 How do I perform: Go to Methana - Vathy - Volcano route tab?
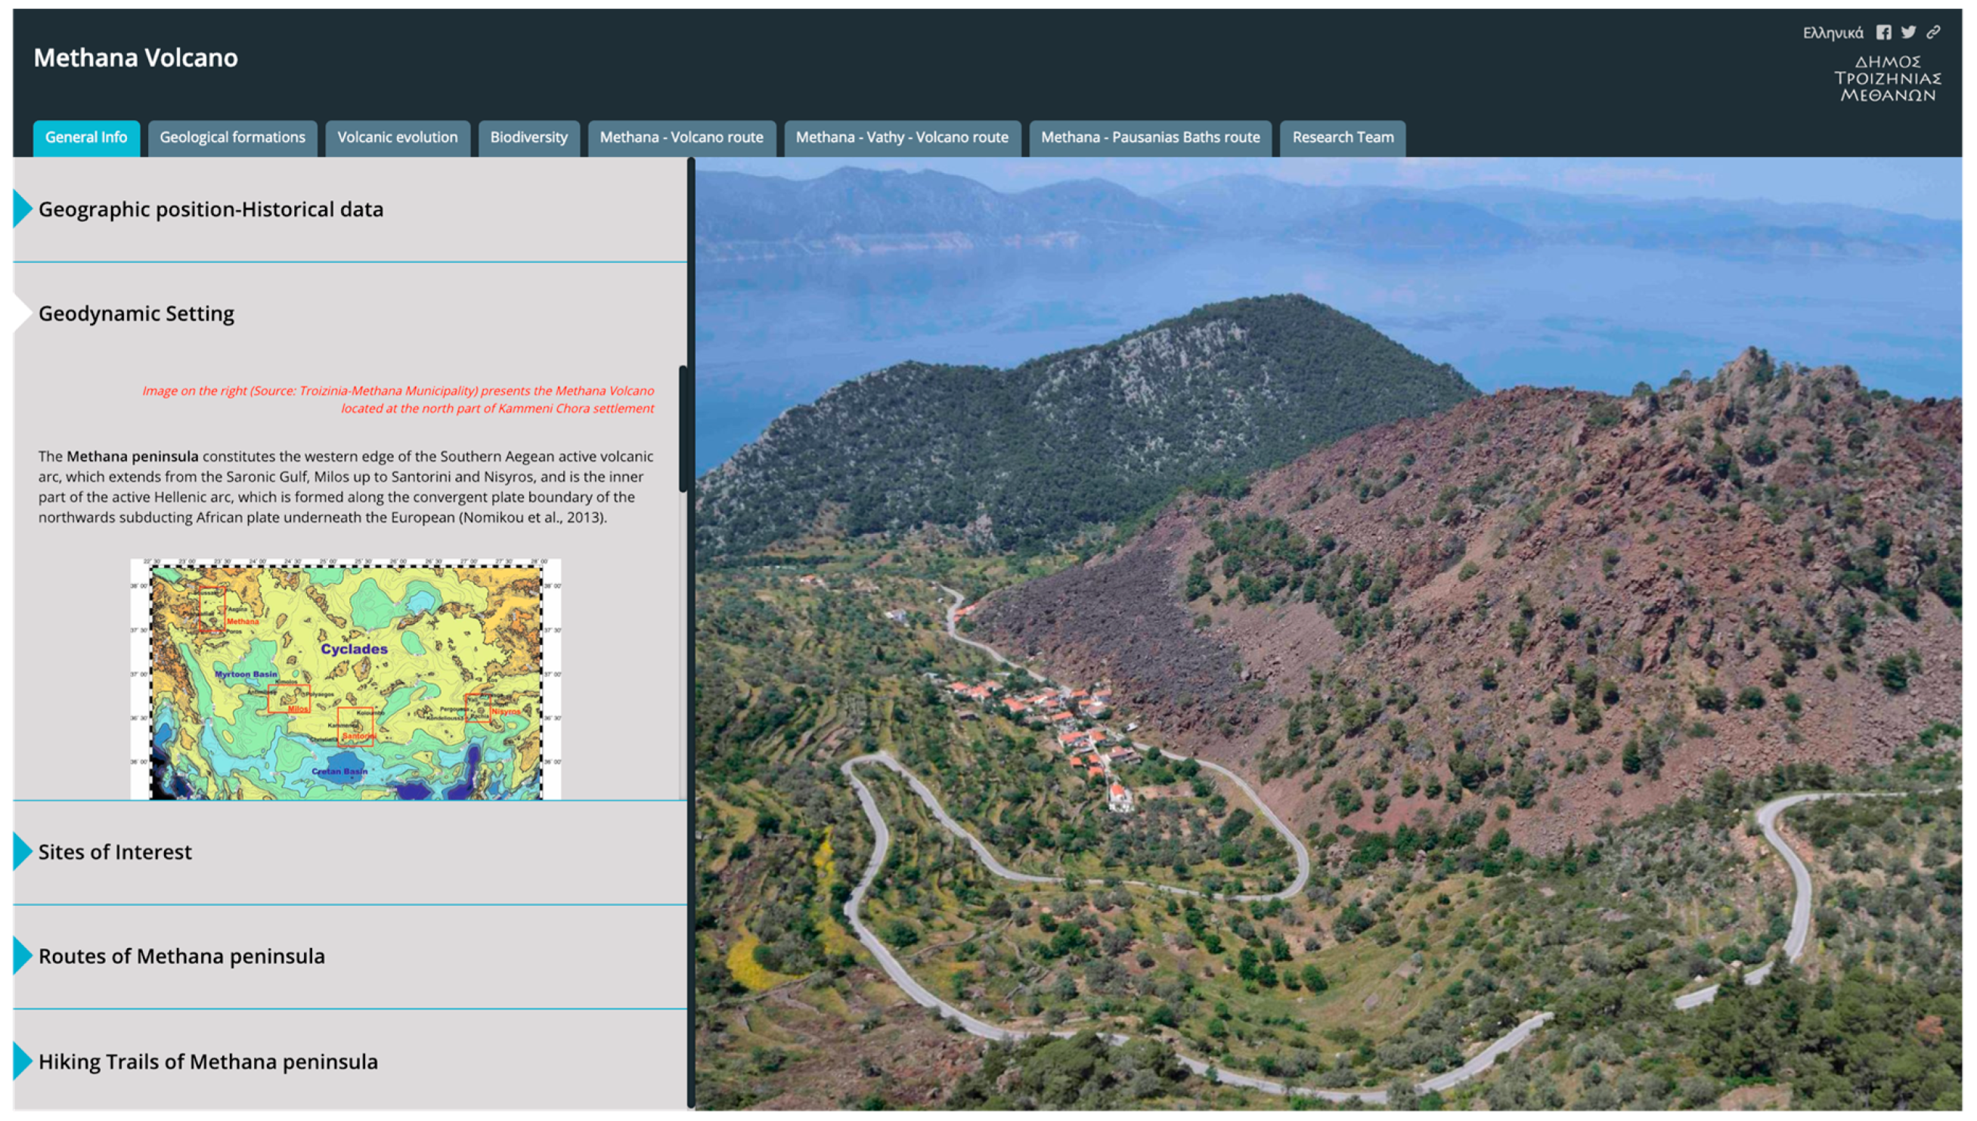tap(901, 137)
